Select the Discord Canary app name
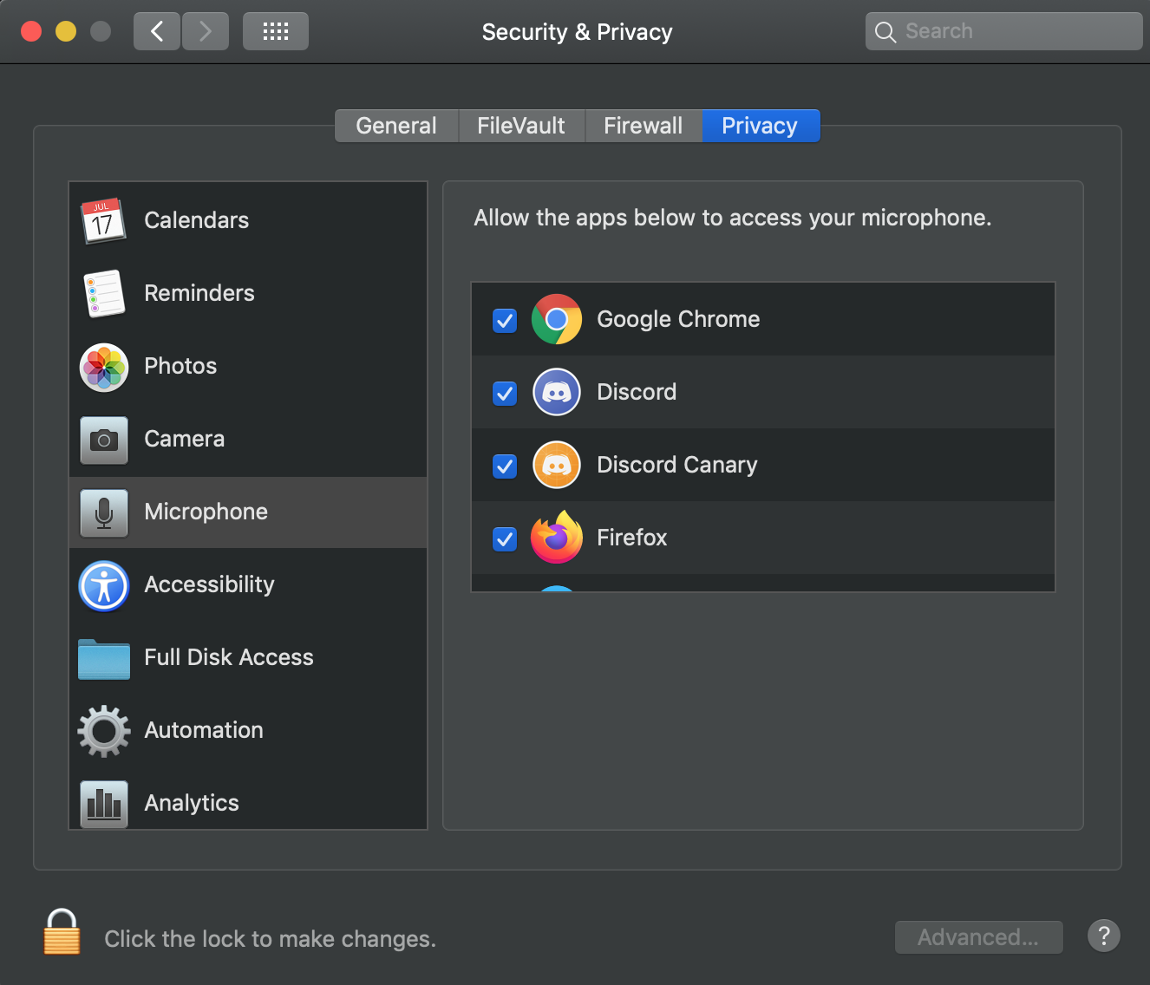 tap(677, 465)
